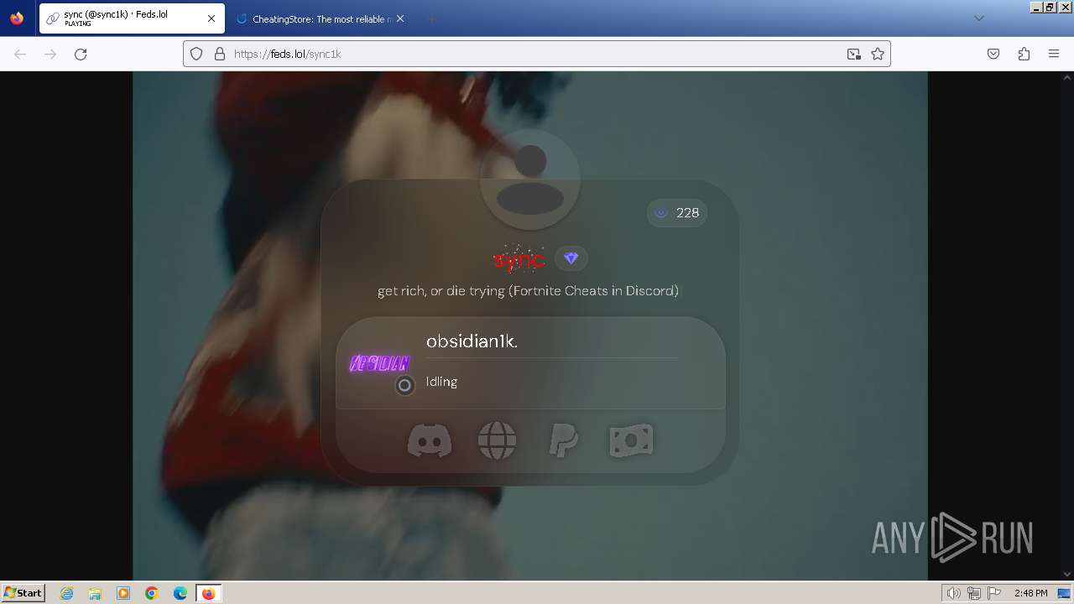The image size is (1074, 604).
Task: Launch Internet Explorer from the taskbar
Action: point(66,593)
